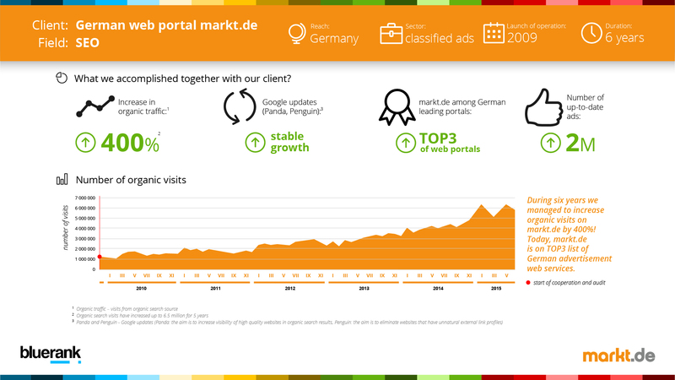Click the briefcase icon beside Sector

coord(391,34)
